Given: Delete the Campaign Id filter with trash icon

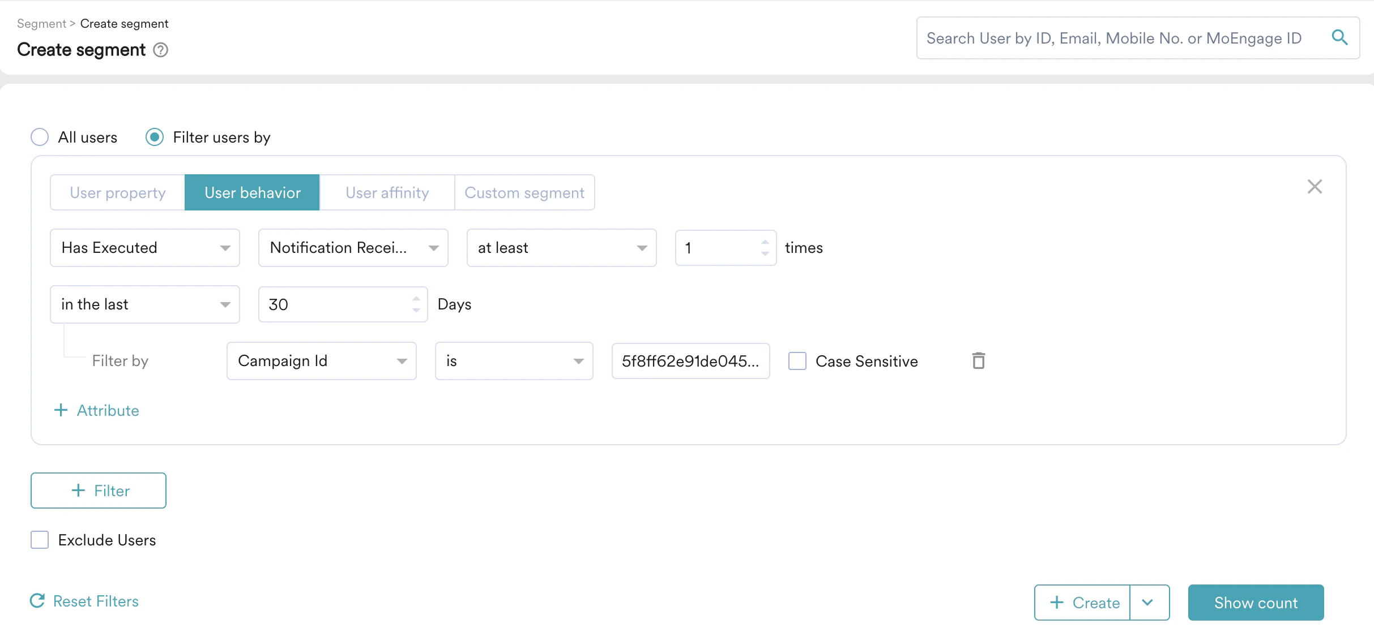Looking at the screenshot, I should point(978,361).
